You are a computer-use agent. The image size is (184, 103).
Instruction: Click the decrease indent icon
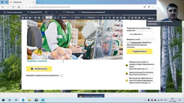pos(136,18)
